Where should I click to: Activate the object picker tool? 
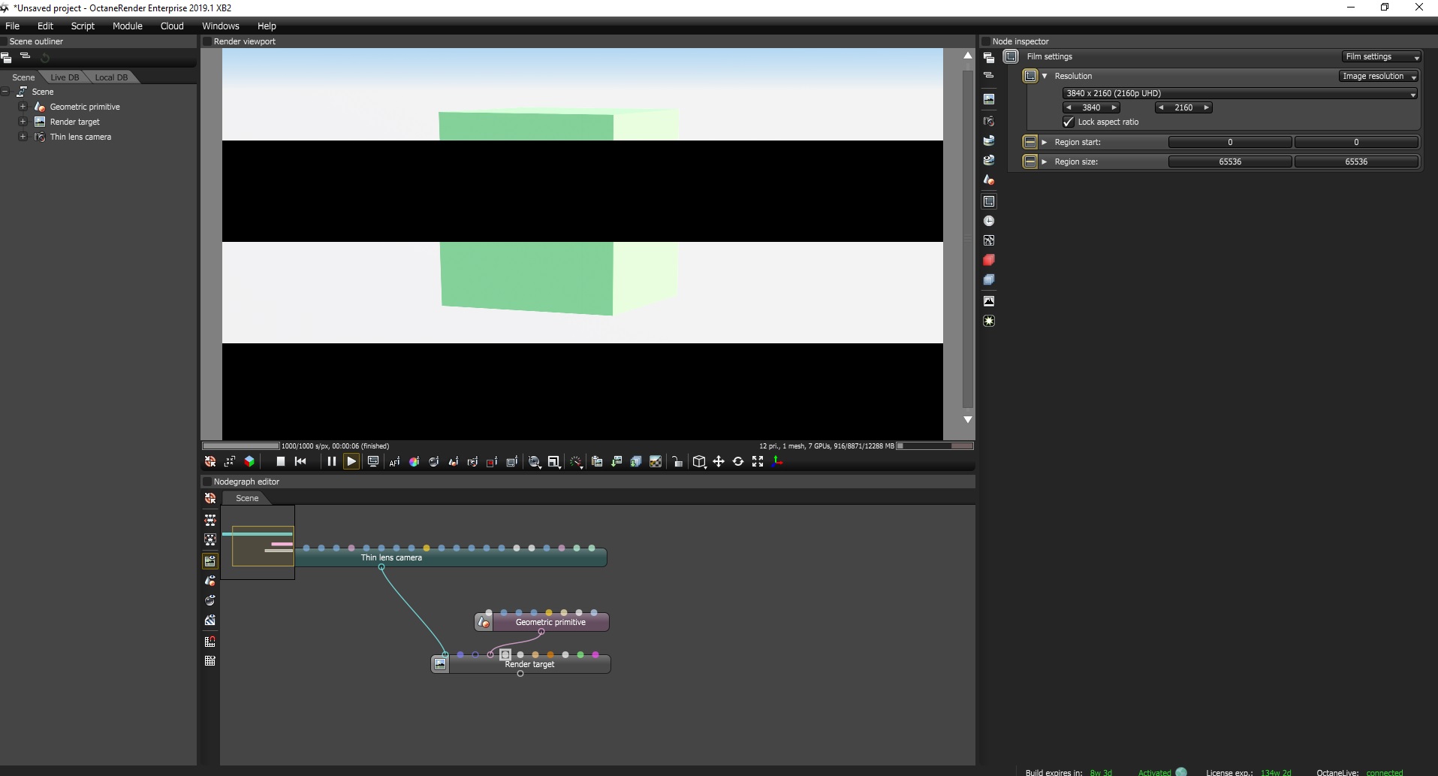(453, 462)
